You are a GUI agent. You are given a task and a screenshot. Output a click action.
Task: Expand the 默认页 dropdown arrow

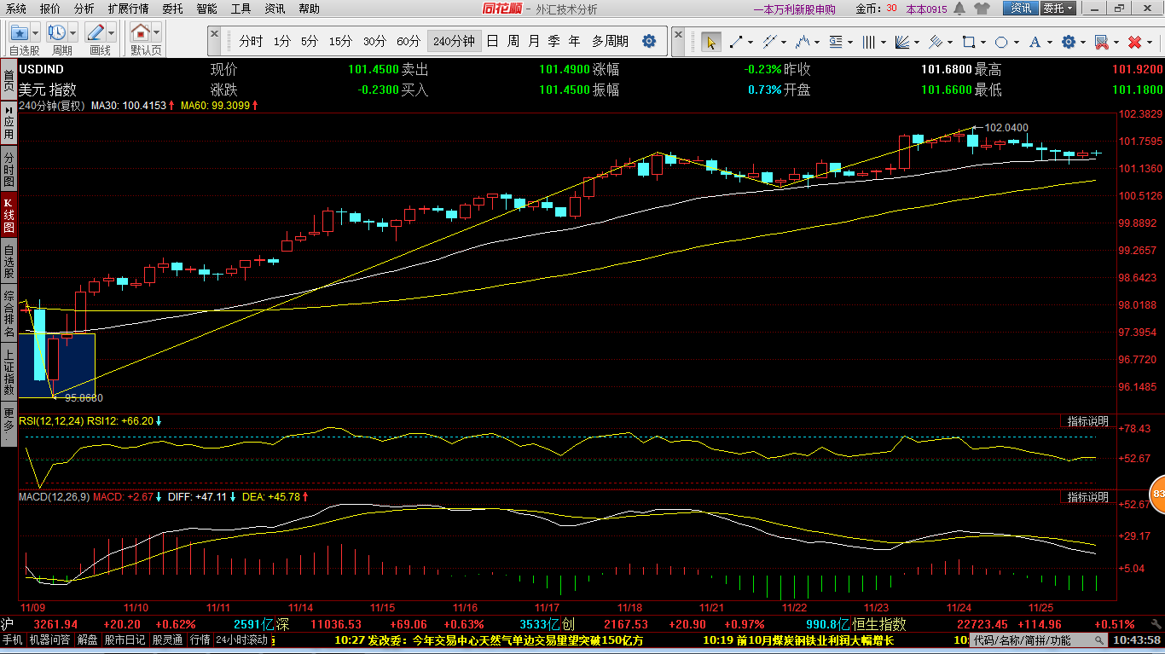pyautogui.click(x=157, y=33)
